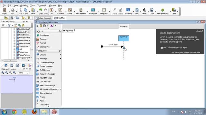
Task: Open the SysML toolbar icon
Action: click(x=70, y=11)
